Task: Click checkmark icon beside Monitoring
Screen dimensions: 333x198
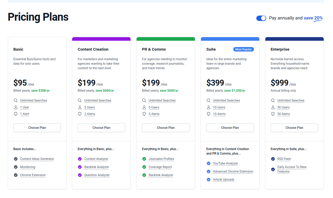Action: [16, 167]
